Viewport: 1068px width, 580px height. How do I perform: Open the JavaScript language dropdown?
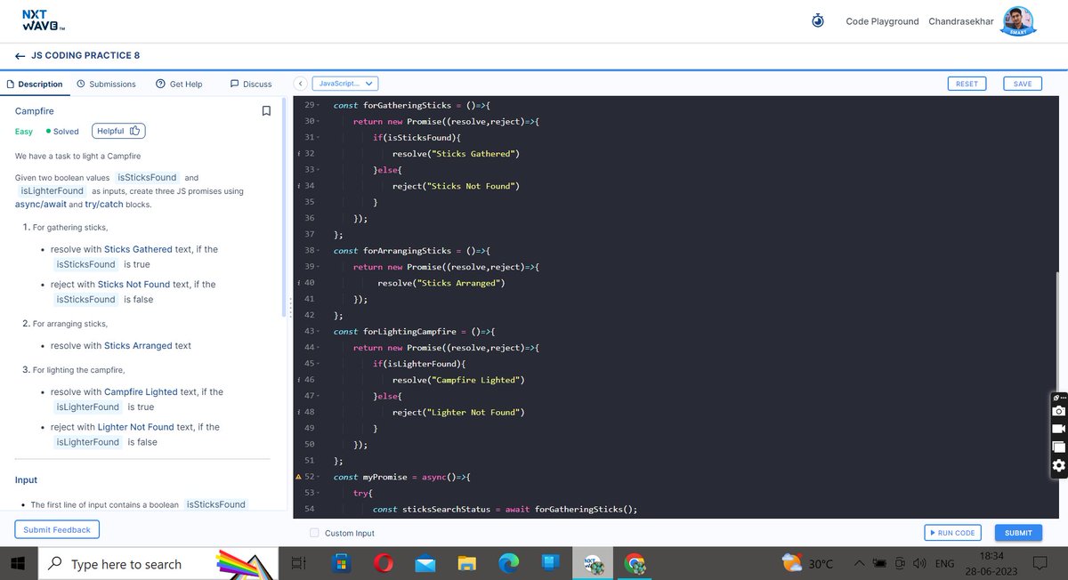point(345,83)
